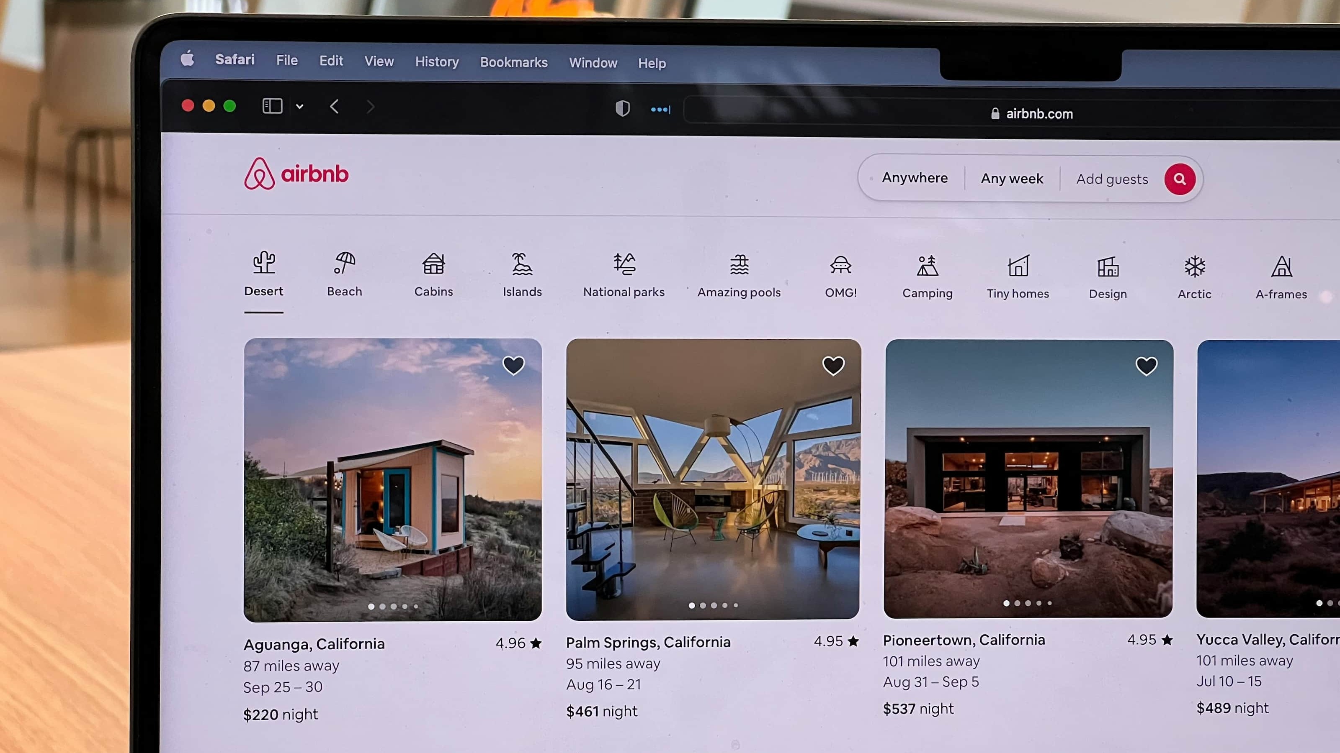The height and width of the screenshot is (753, 1340).
Task: Click the Airbnb search button
Action: pyautogui.click(x=1180, y=178)
